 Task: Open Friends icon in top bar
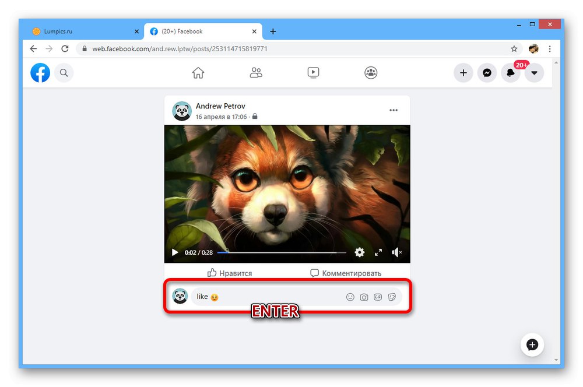tap(256, 73)
